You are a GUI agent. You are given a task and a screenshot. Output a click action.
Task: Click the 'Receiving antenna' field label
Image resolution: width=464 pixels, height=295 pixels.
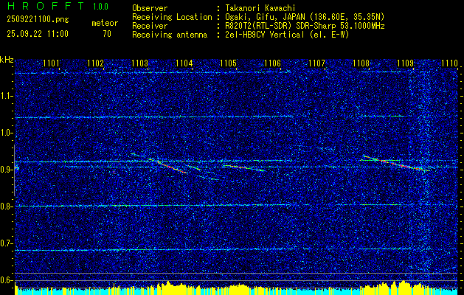pyautogui.click(x=170, y=35)
